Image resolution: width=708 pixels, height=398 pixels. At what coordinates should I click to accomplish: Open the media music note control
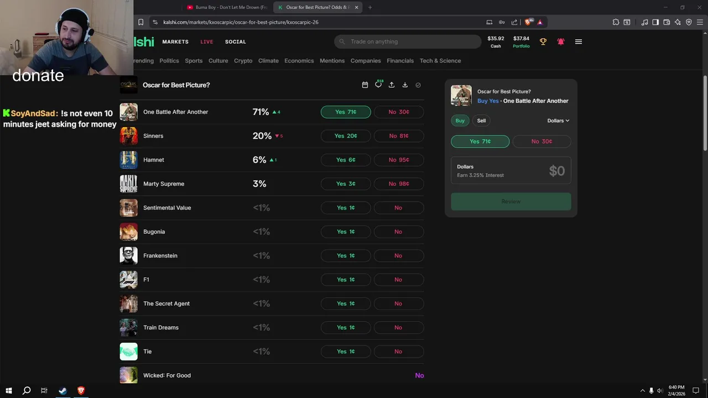tap(644, 22)
